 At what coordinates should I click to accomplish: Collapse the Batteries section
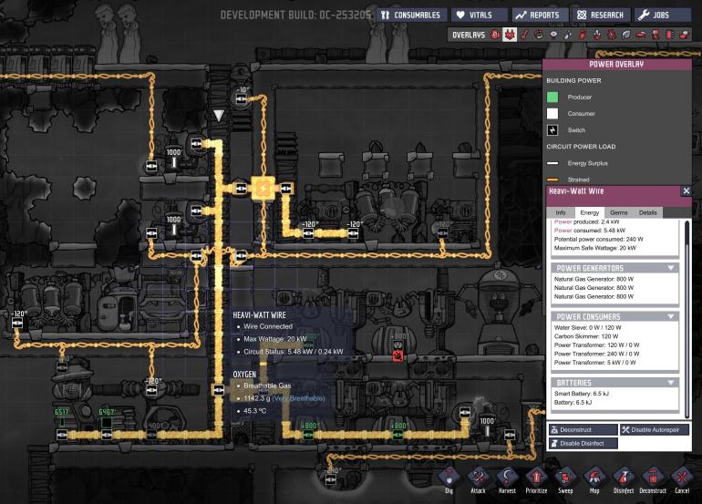pos(671,383)
